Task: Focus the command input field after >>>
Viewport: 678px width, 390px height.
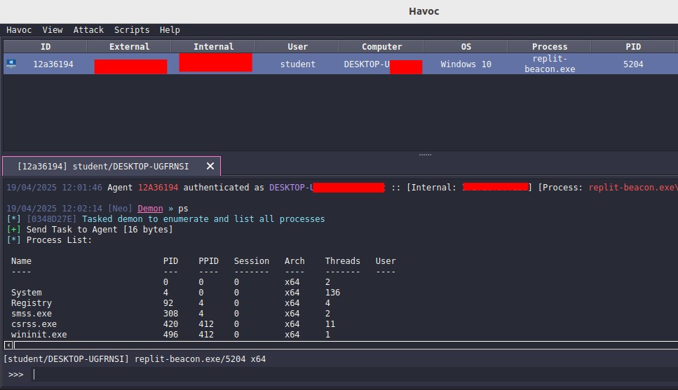Action: coord(355,375)
